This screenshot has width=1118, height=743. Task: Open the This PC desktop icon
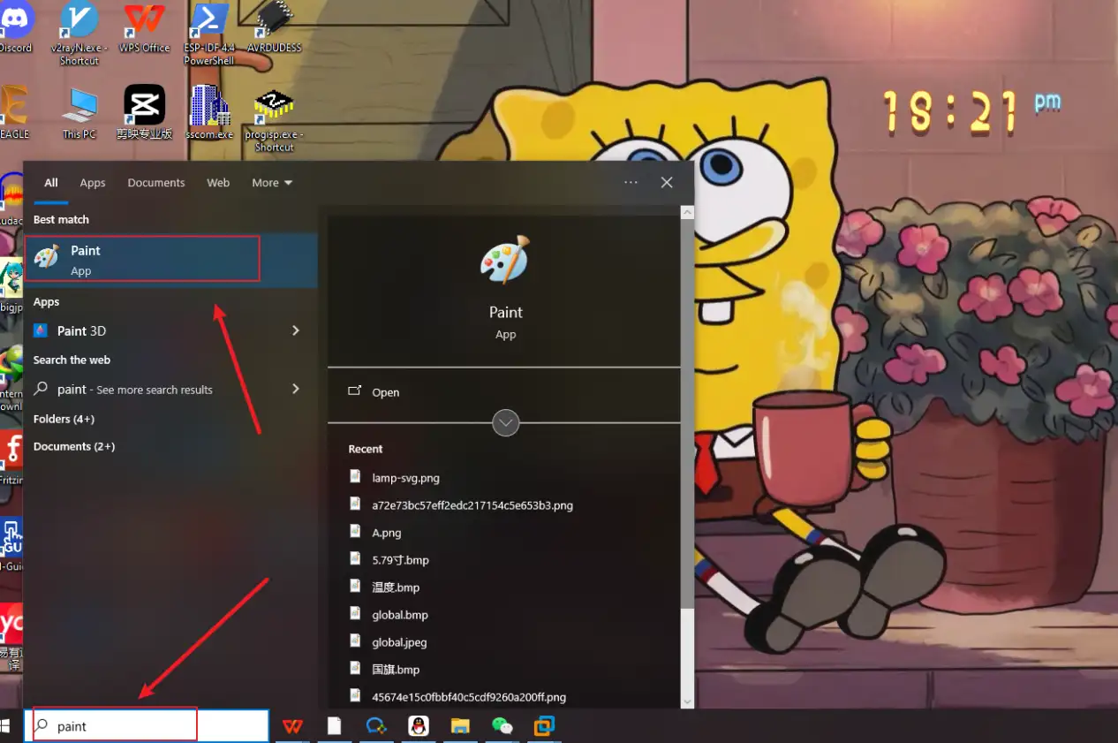pos(79,110)
